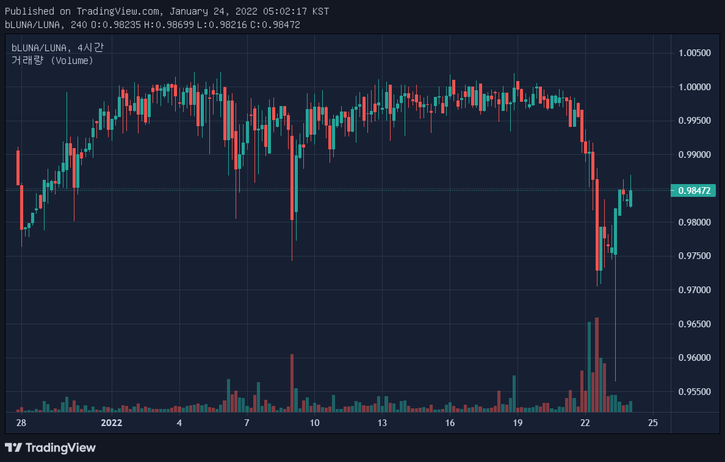Click the 1.00000 price axis label
The width and height of the screenshot is (725, 462).
[694, 87]
